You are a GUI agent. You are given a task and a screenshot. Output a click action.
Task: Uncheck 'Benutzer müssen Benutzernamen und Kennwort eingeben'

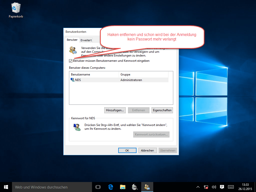point(71,61)
